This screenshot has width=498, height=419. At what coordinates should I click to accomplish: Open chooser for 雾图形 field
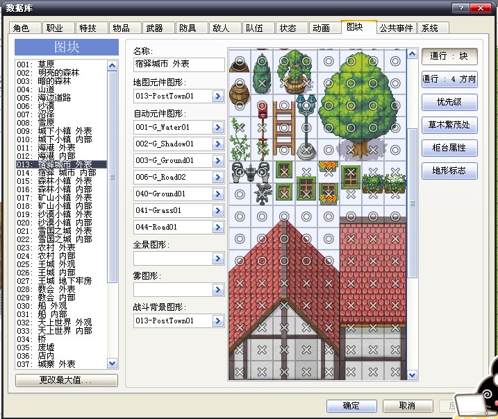(x=218, y=289)
